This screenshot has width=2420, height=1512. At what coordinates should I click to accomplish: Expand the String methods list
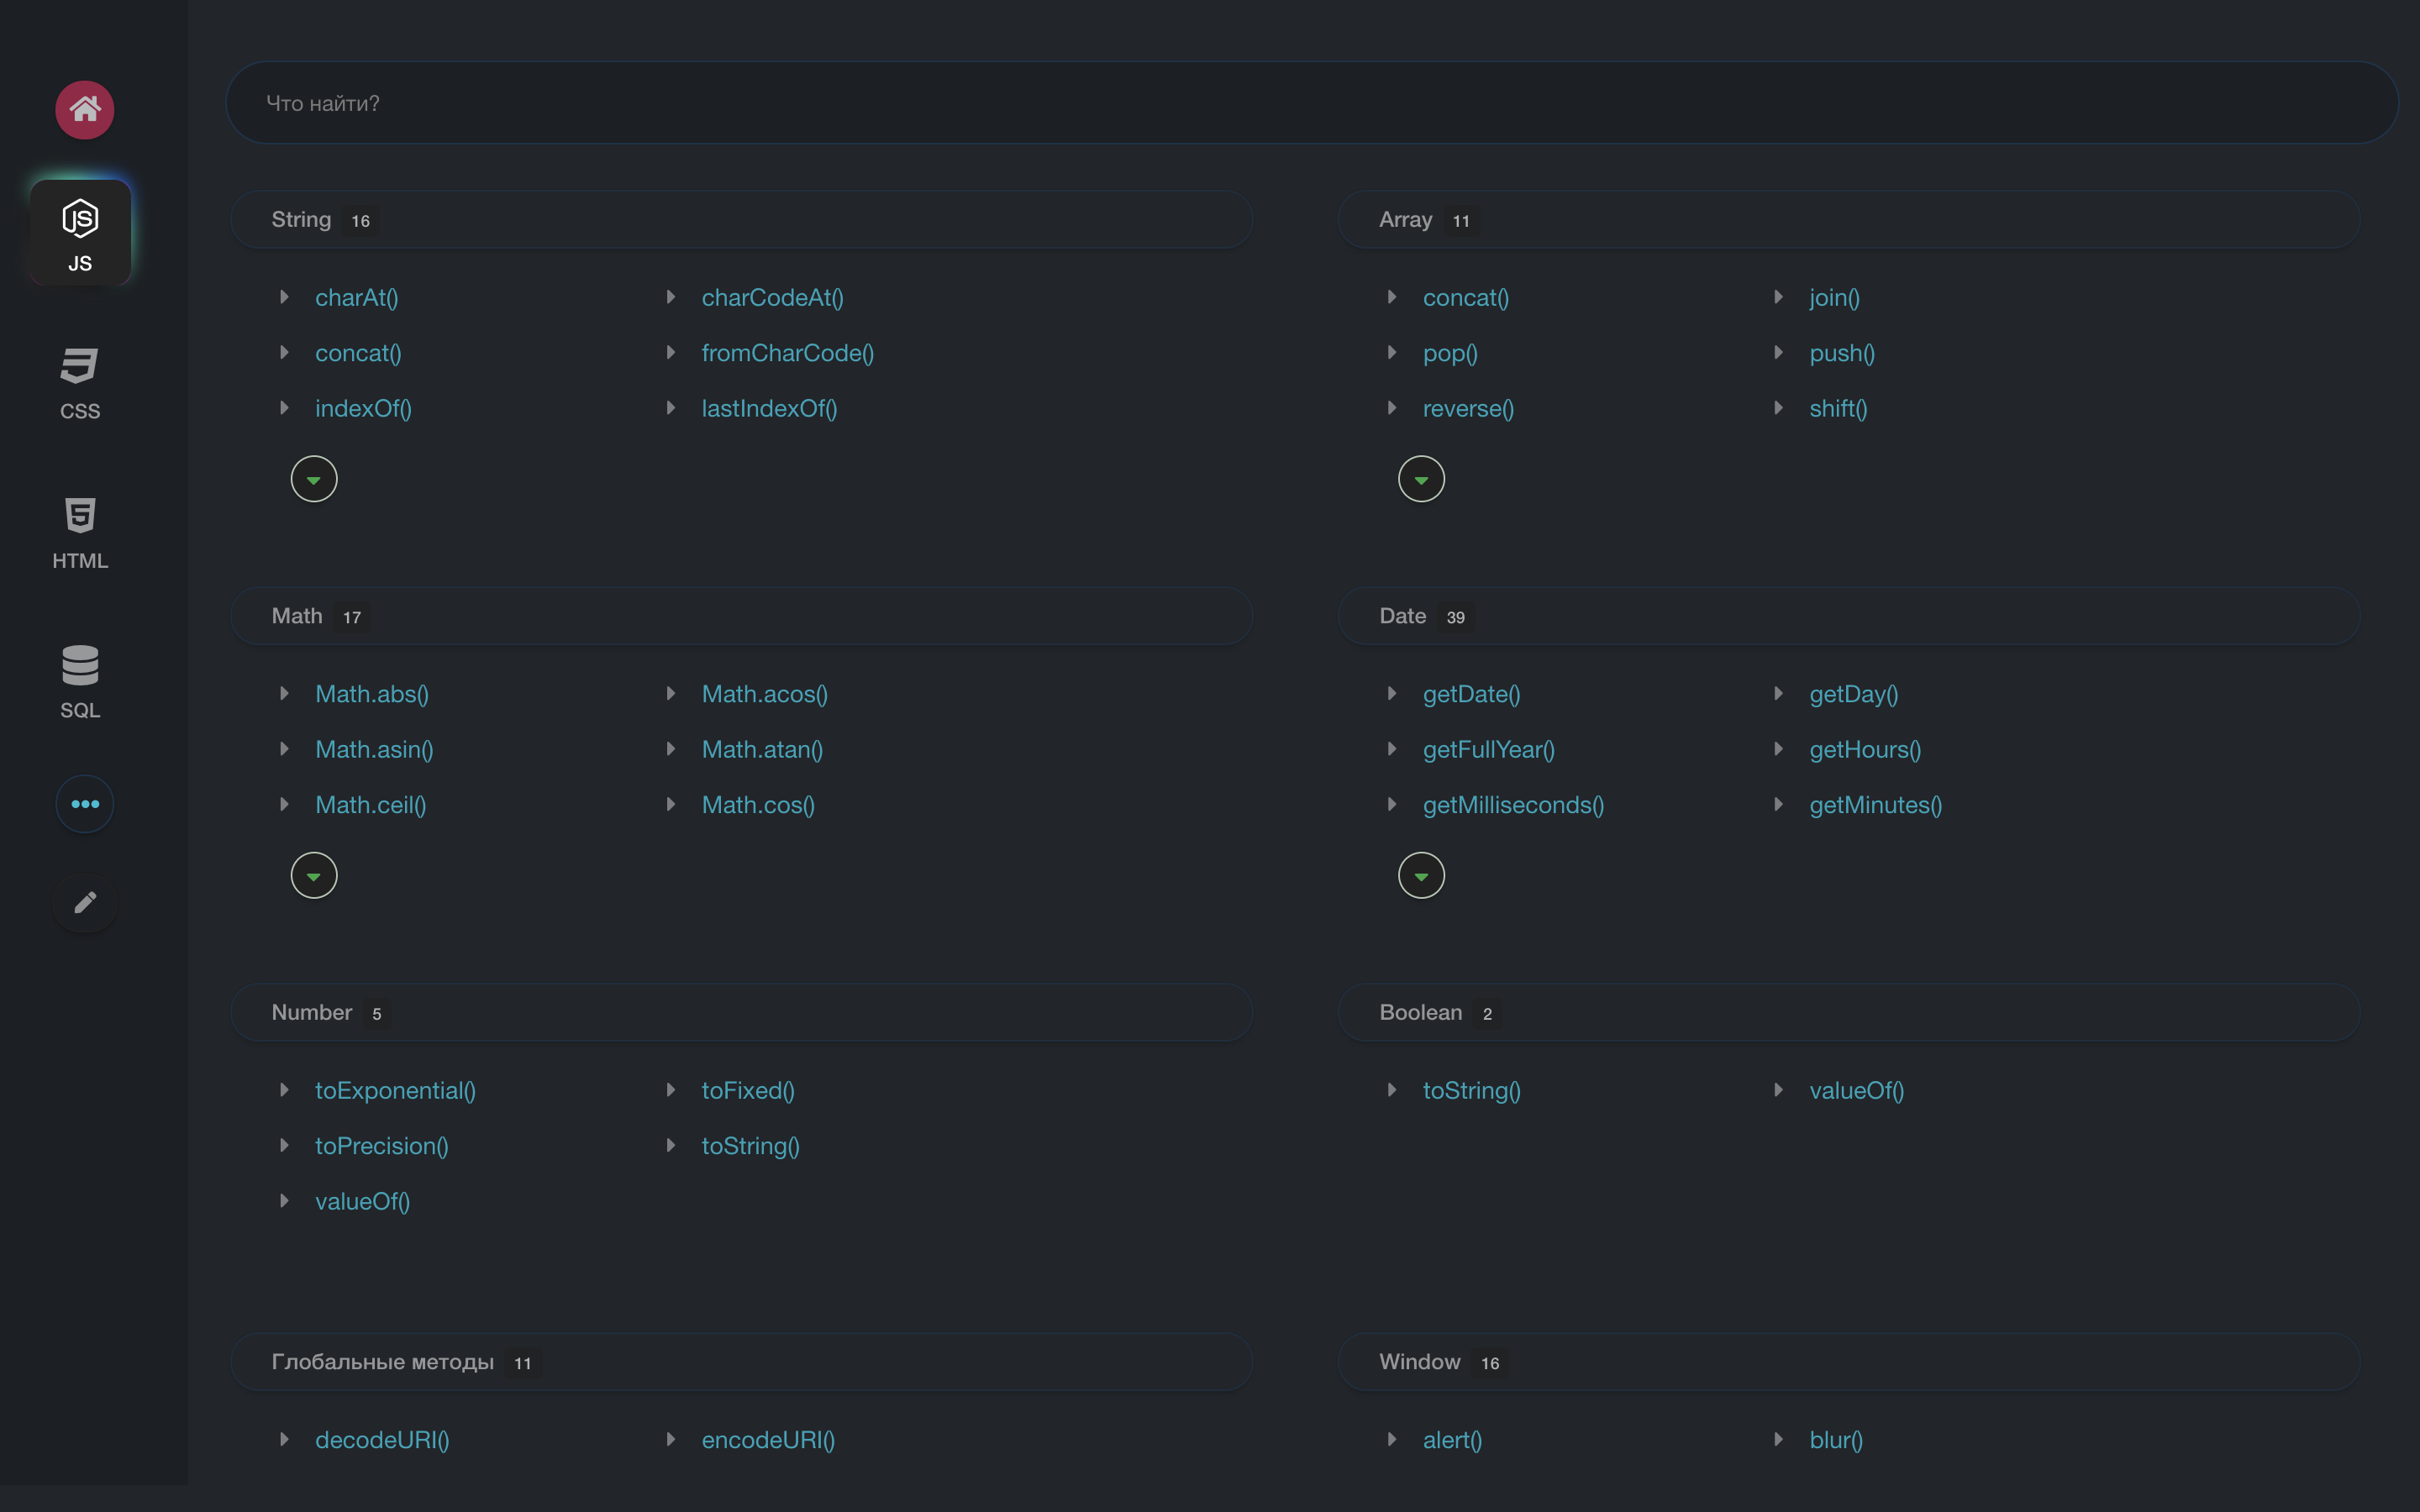tap(313, 479)
